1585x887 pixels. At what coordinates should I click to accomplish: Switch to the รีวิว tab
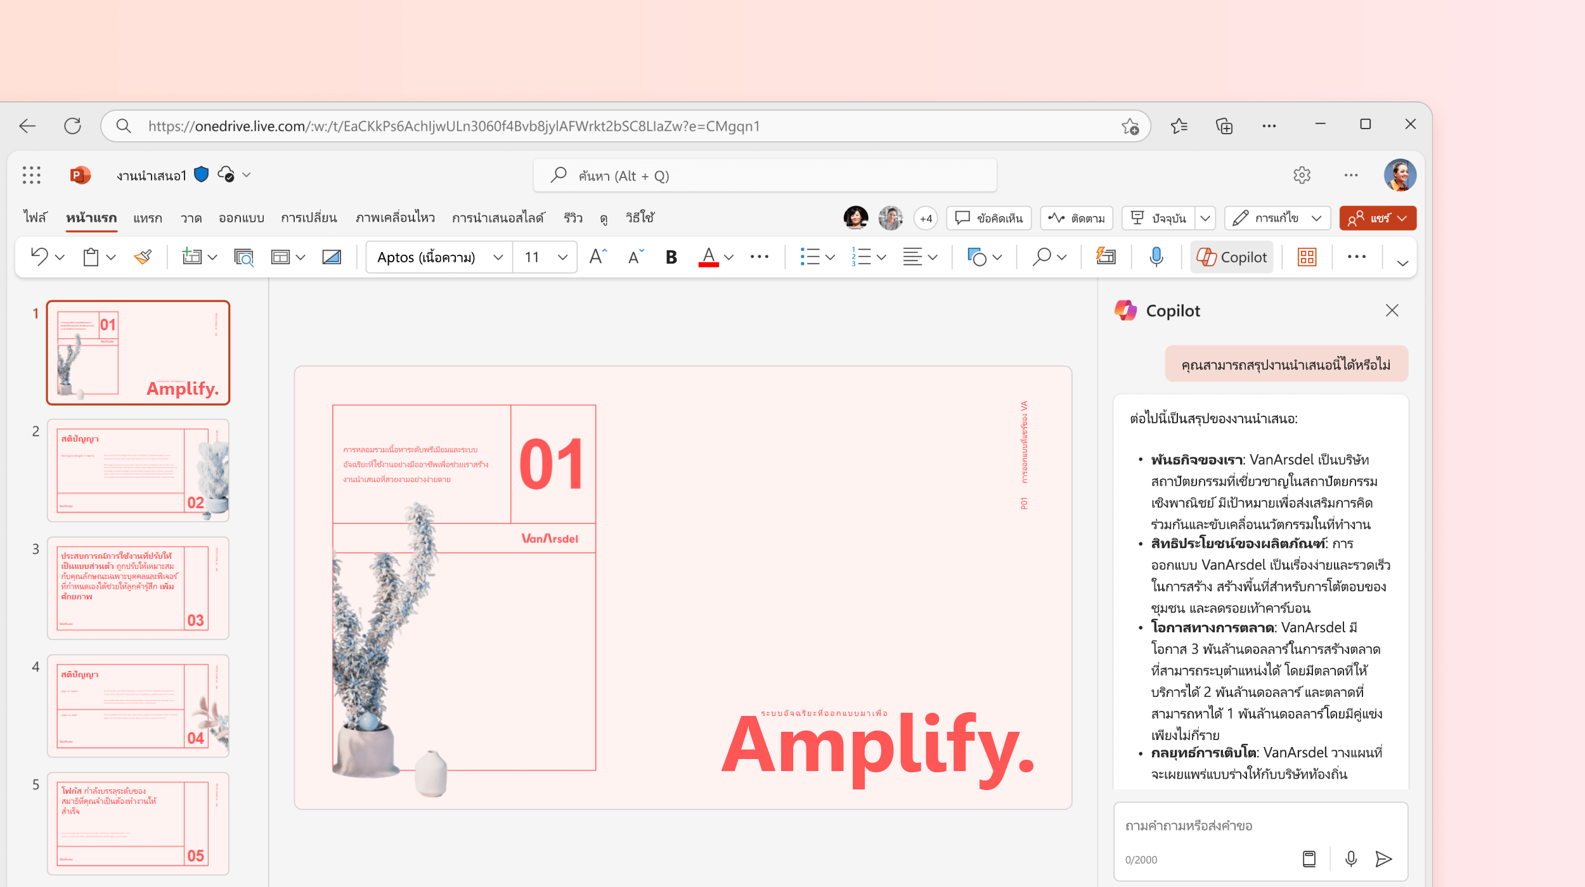point(573,217)
